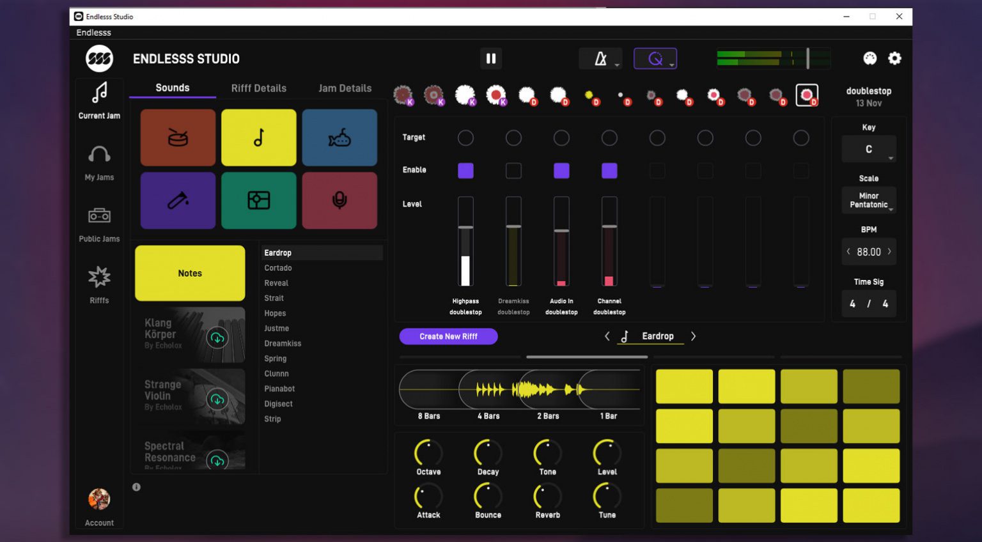
Task: Open the Minor Pentatonic scale selector
Action: click(x=868, y=199)
